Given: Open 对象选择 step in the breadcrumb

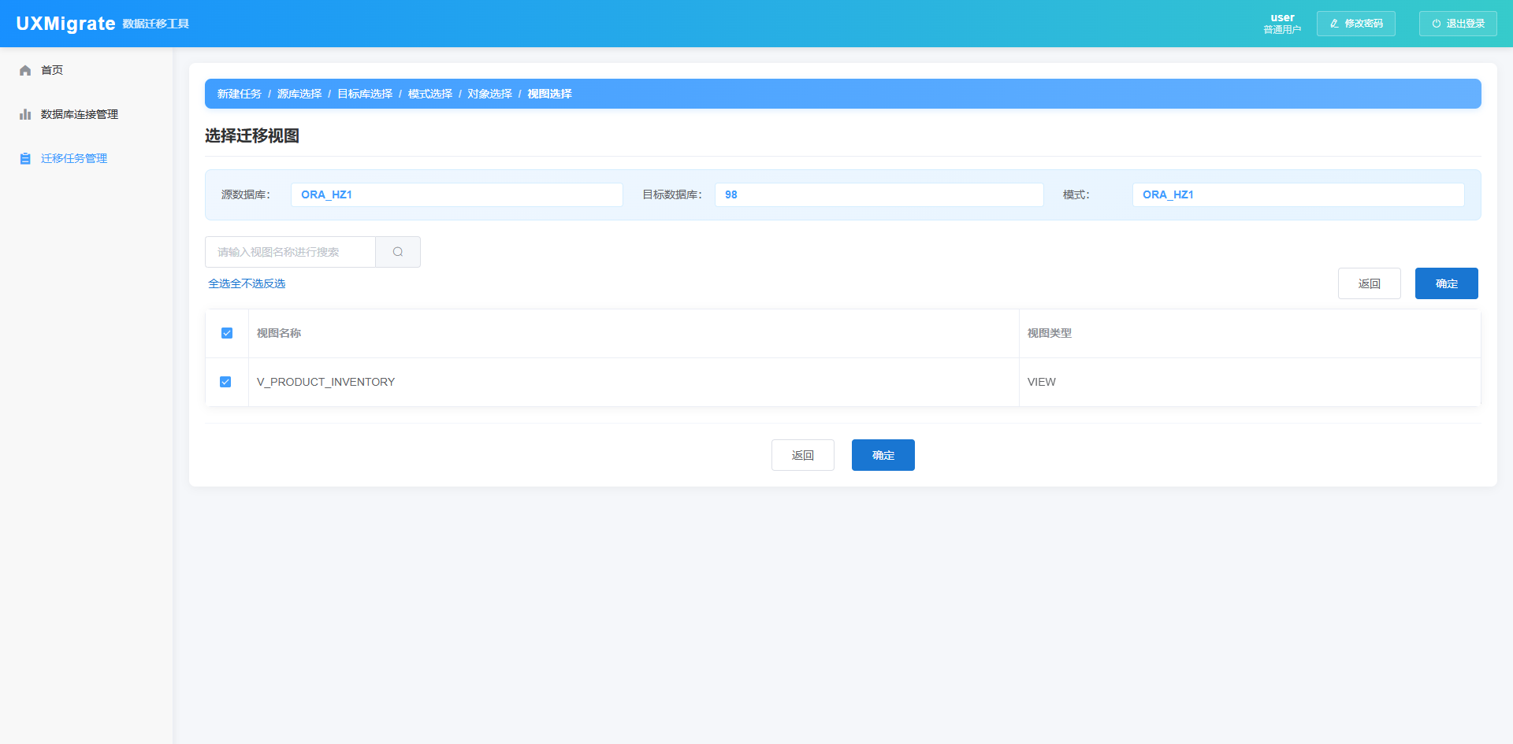Looking at the screenshot, I should tap(489, 94).
